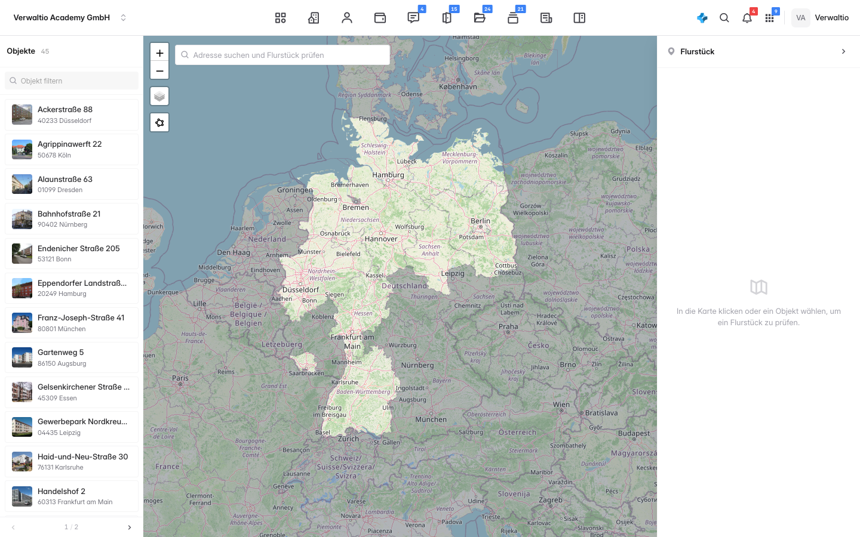Image resolution: width=860 pixels, height=537 pixels.
Task: Select Endenicher Straße 205 Bonn object
Action: (72, 254)
